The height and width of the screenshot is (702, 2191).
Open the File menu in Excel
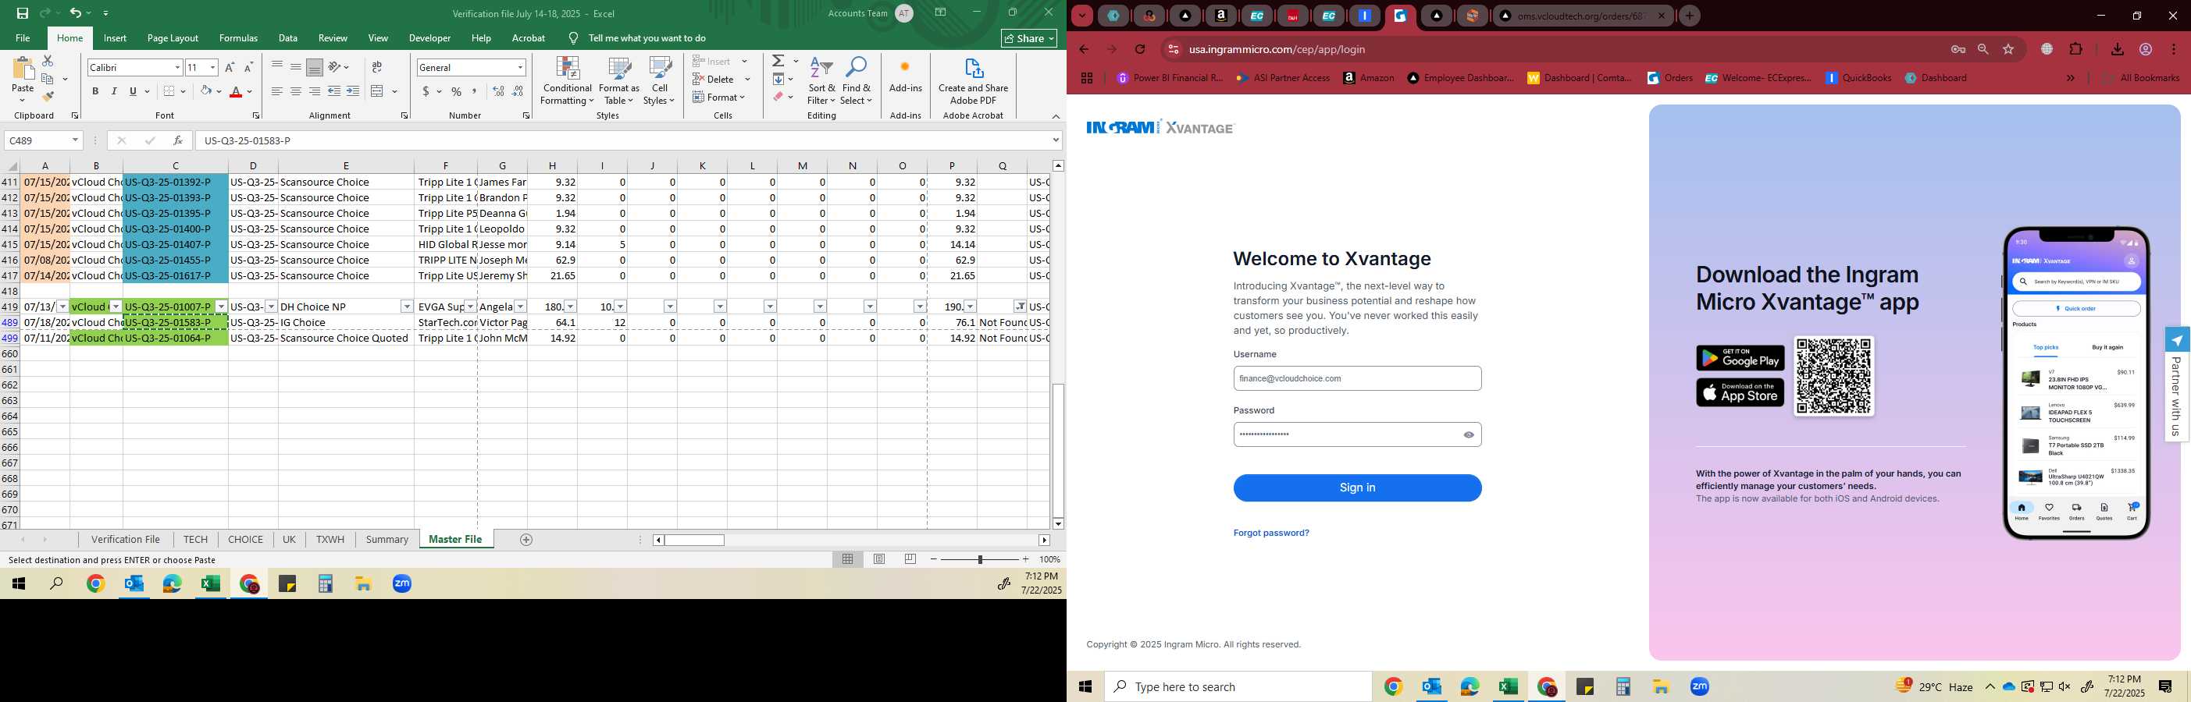[x=23, y=38]
